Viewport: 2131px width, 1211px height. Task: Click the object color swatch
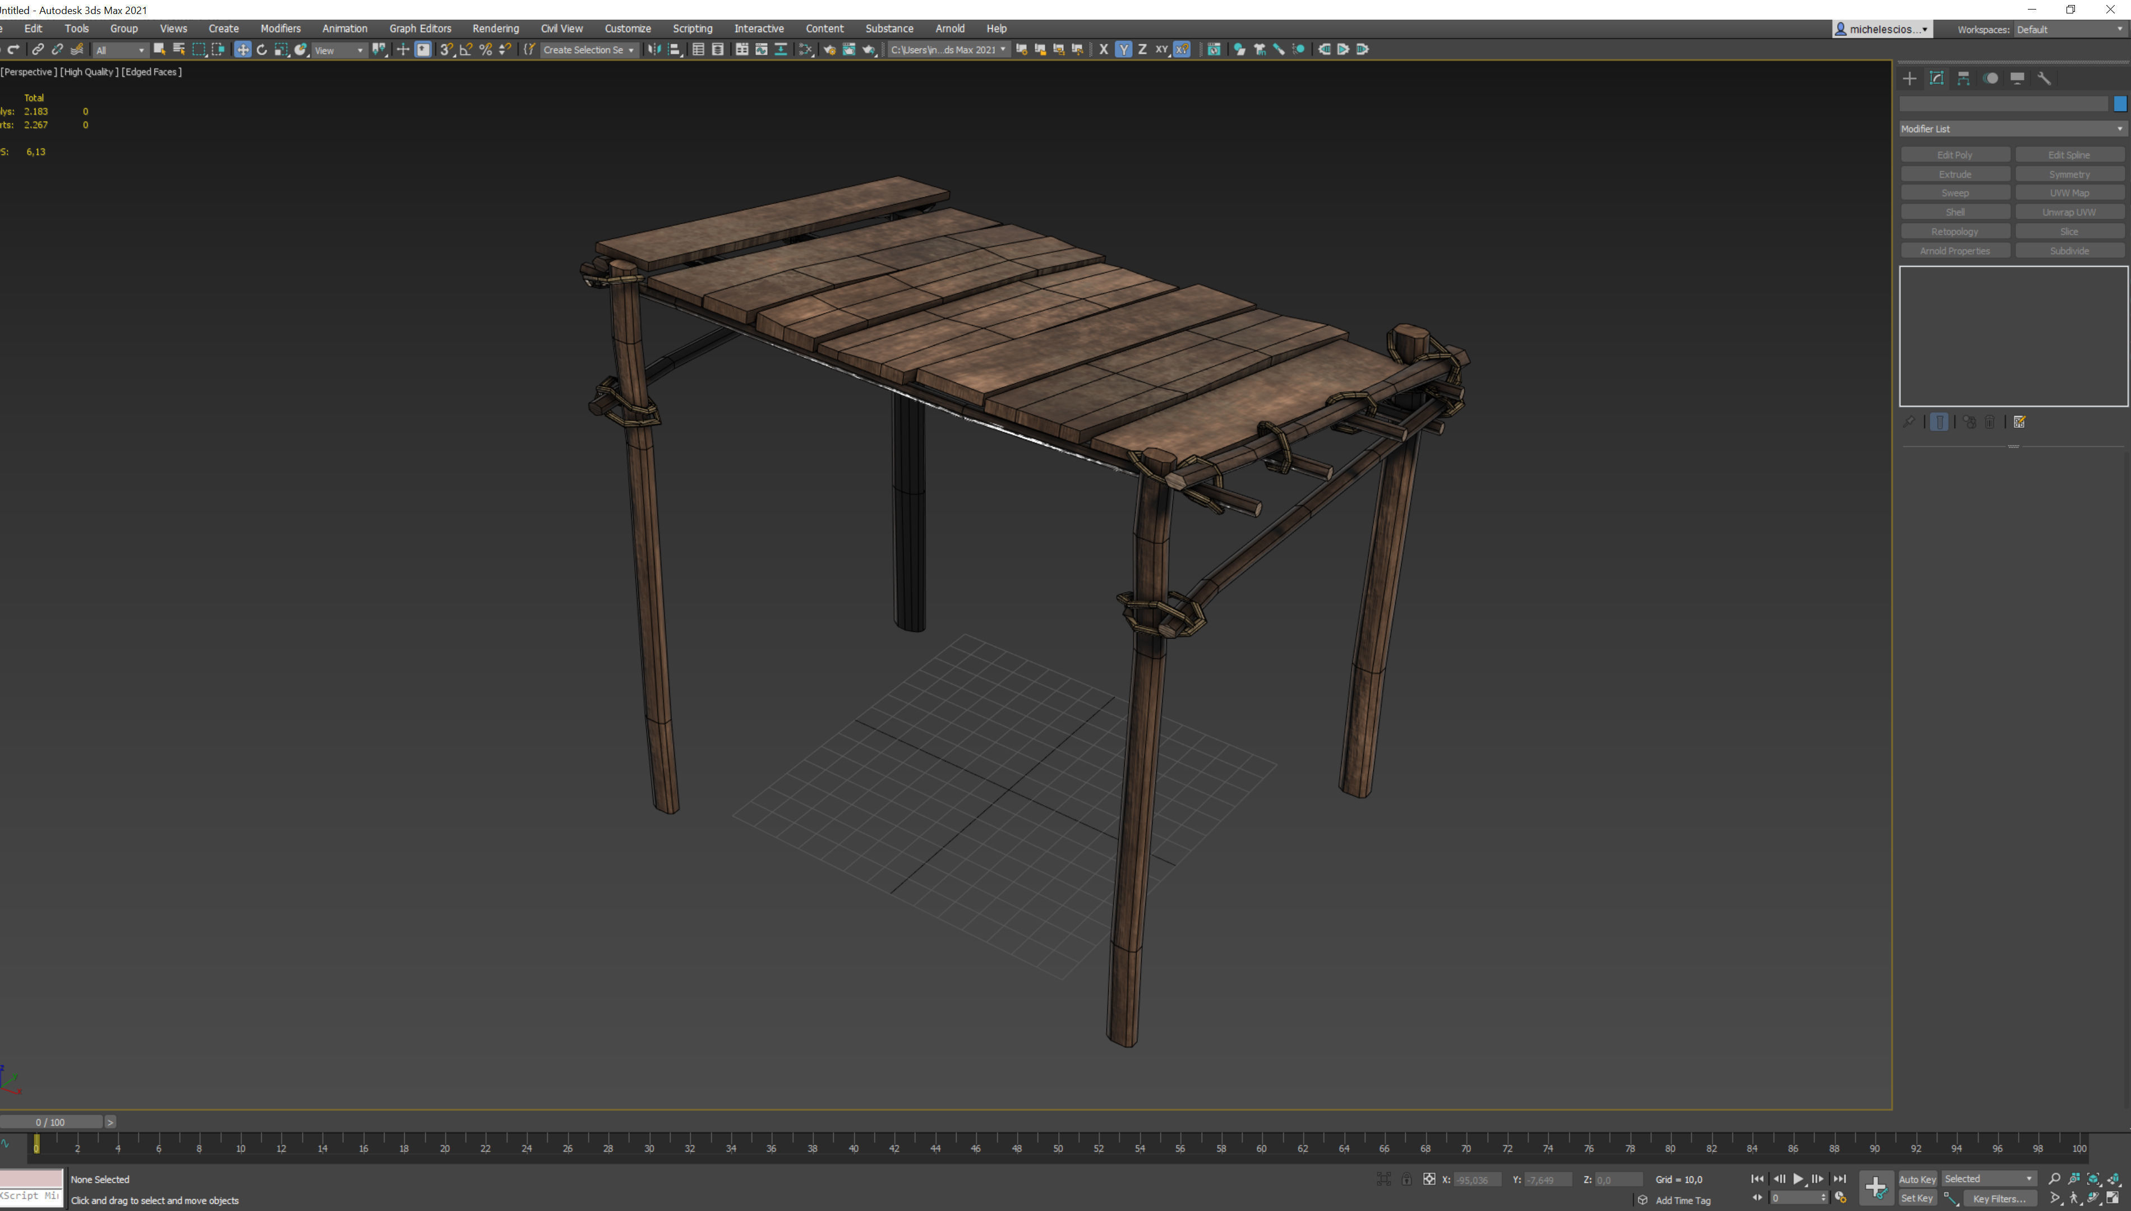pyautogui.click(x=2120, y=104)
